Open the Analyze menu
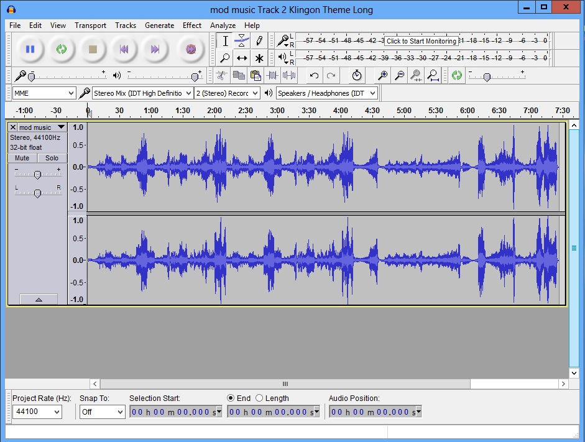The image size is (585, 442). (223, 25)
